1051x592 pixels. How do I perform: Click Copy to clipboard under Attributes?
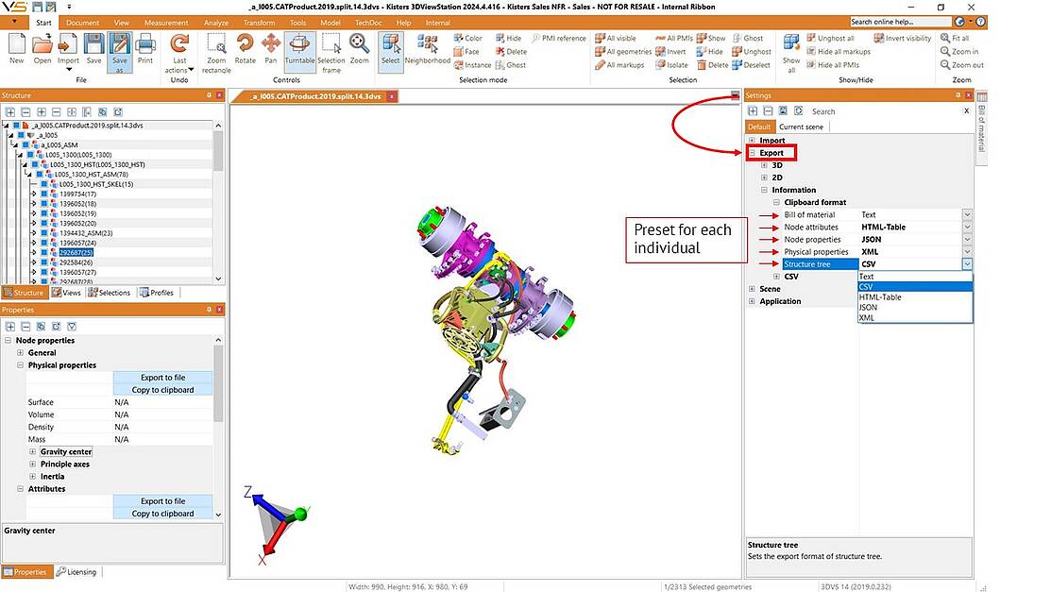pos(162,514)
